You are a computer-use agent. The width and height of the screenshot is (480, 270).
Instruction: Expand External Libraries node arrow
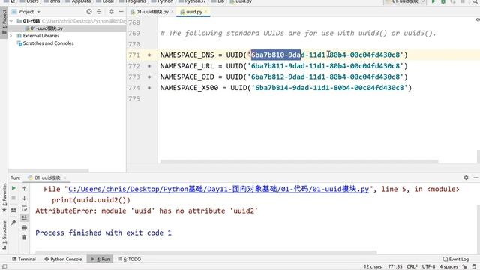coord(11,36)
